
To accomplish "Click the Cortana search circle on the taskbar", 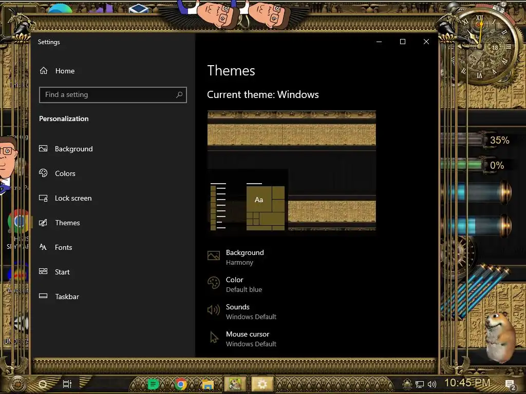I will [43, 384].
